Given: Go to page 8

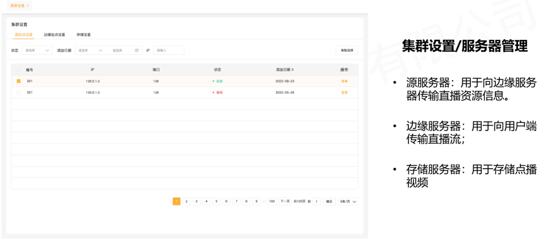Looking at the screenshot, I should pyautogui.click(x=246, y=201).
